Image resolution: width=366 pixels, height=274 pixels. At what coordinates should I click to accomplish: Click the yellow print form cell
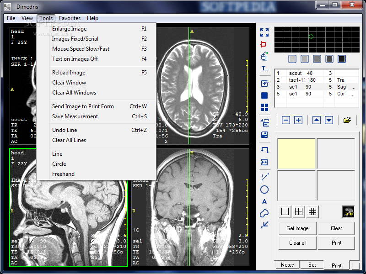pyautogui.click(x=296, y=153)
